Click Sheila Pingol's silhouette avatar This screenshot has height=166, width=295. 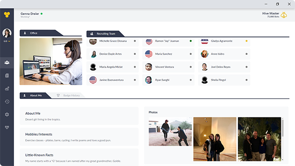click(x=205, y=80)
